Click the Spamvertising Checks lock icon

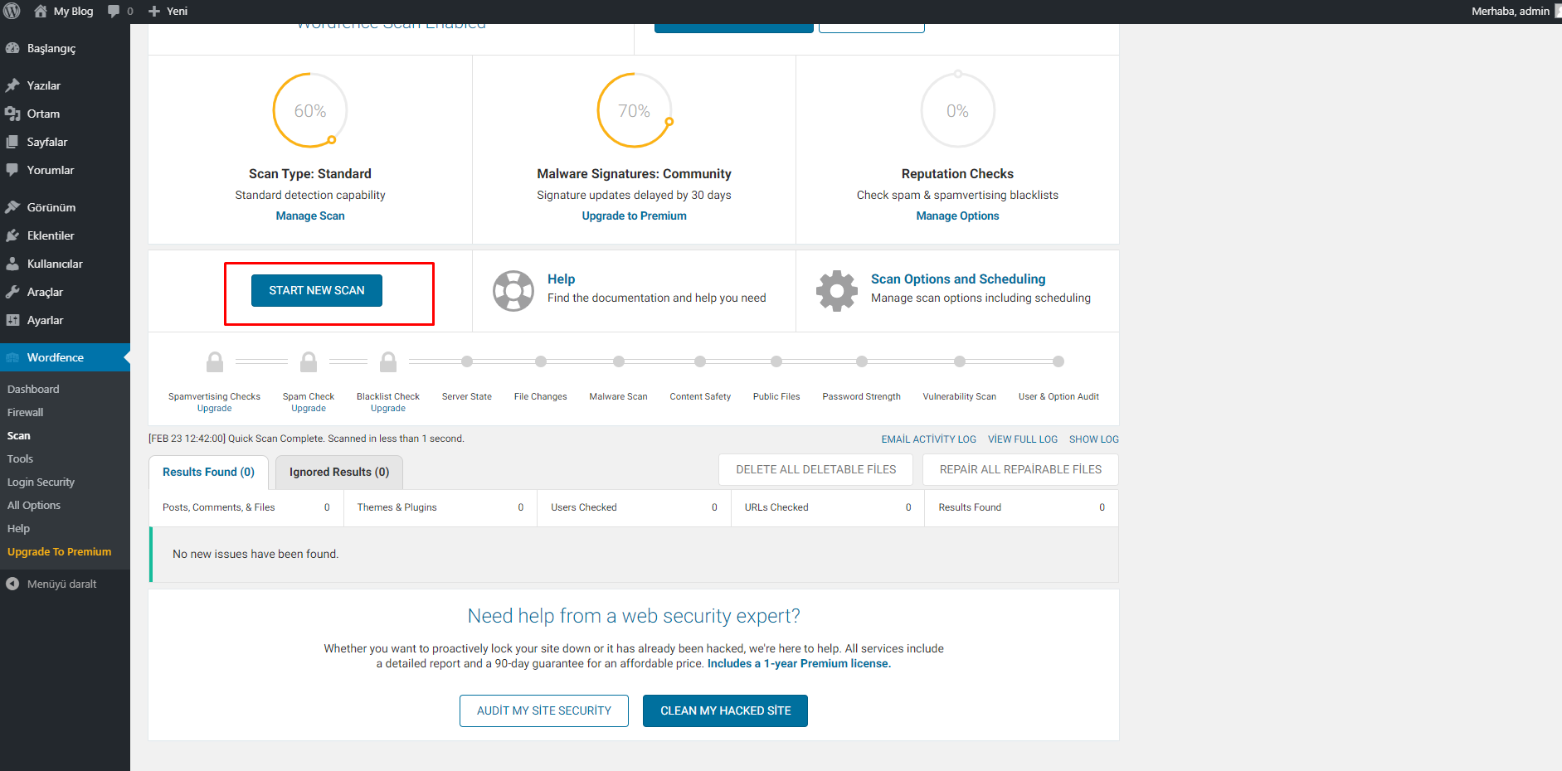pos(215,361)
